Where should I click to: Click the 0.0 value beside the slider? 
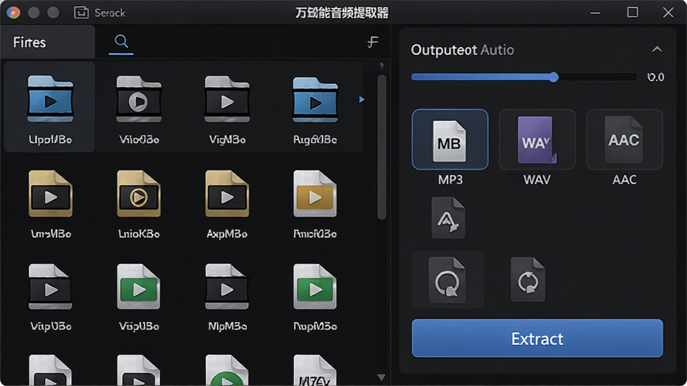(655, 78)
